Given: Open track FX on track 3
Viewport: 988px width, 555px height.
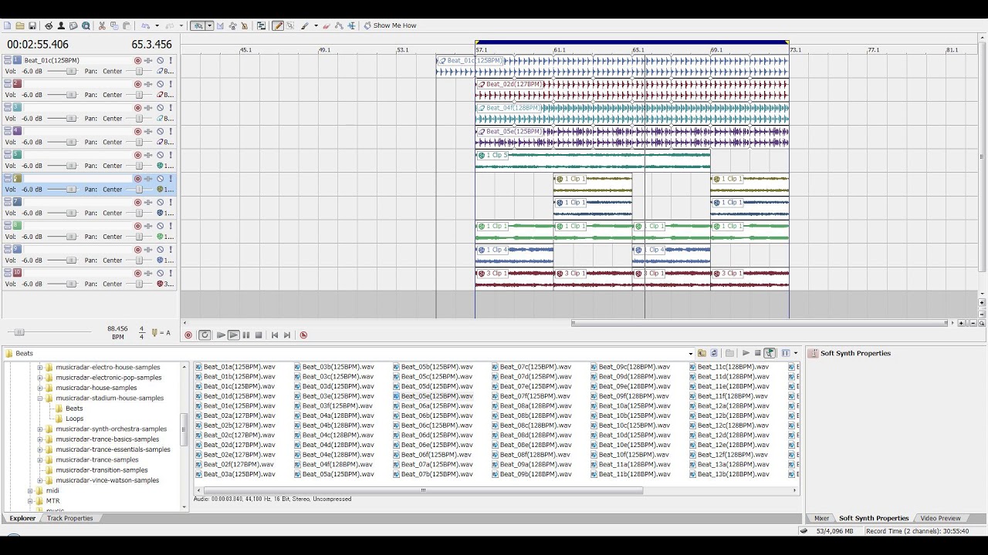Looking at the screenshot, I should tap(148, 108).
